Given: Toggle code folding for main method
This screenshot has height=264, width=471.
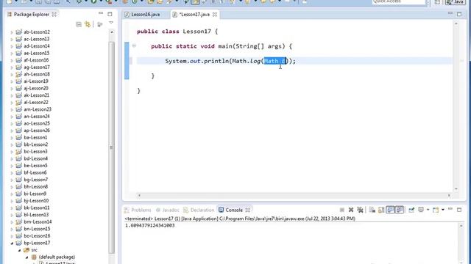Looking at the screenshot, I should (x=134, y=45).
